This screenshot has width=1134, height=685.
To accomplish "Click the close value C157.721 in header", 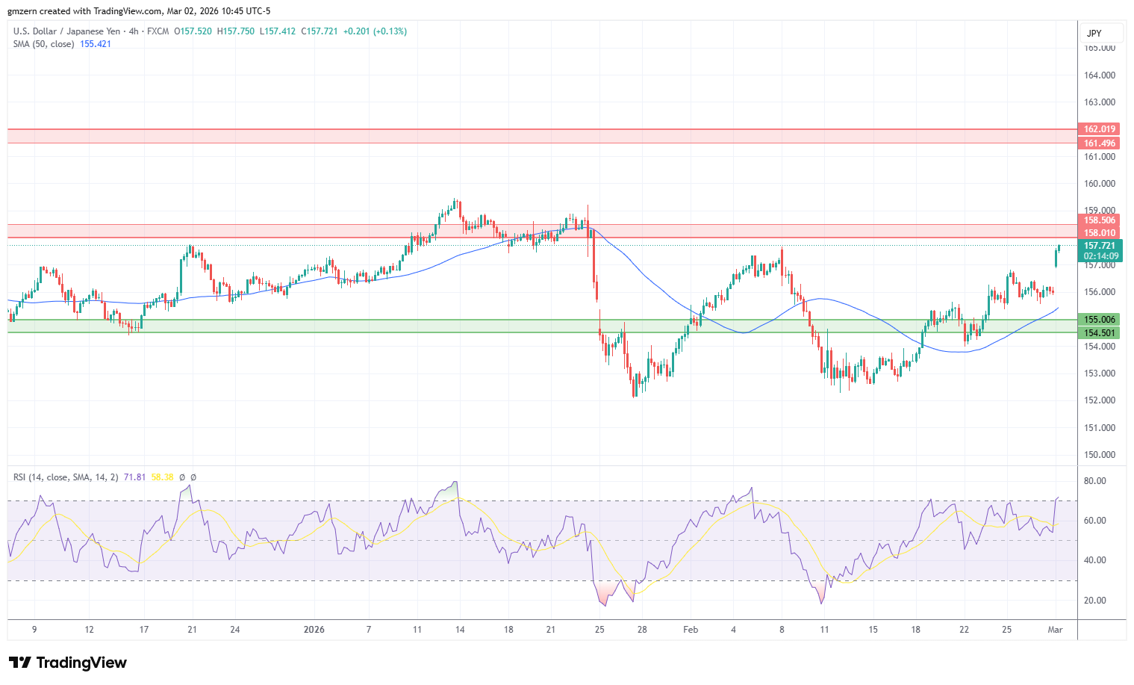I will click(320, 31).
